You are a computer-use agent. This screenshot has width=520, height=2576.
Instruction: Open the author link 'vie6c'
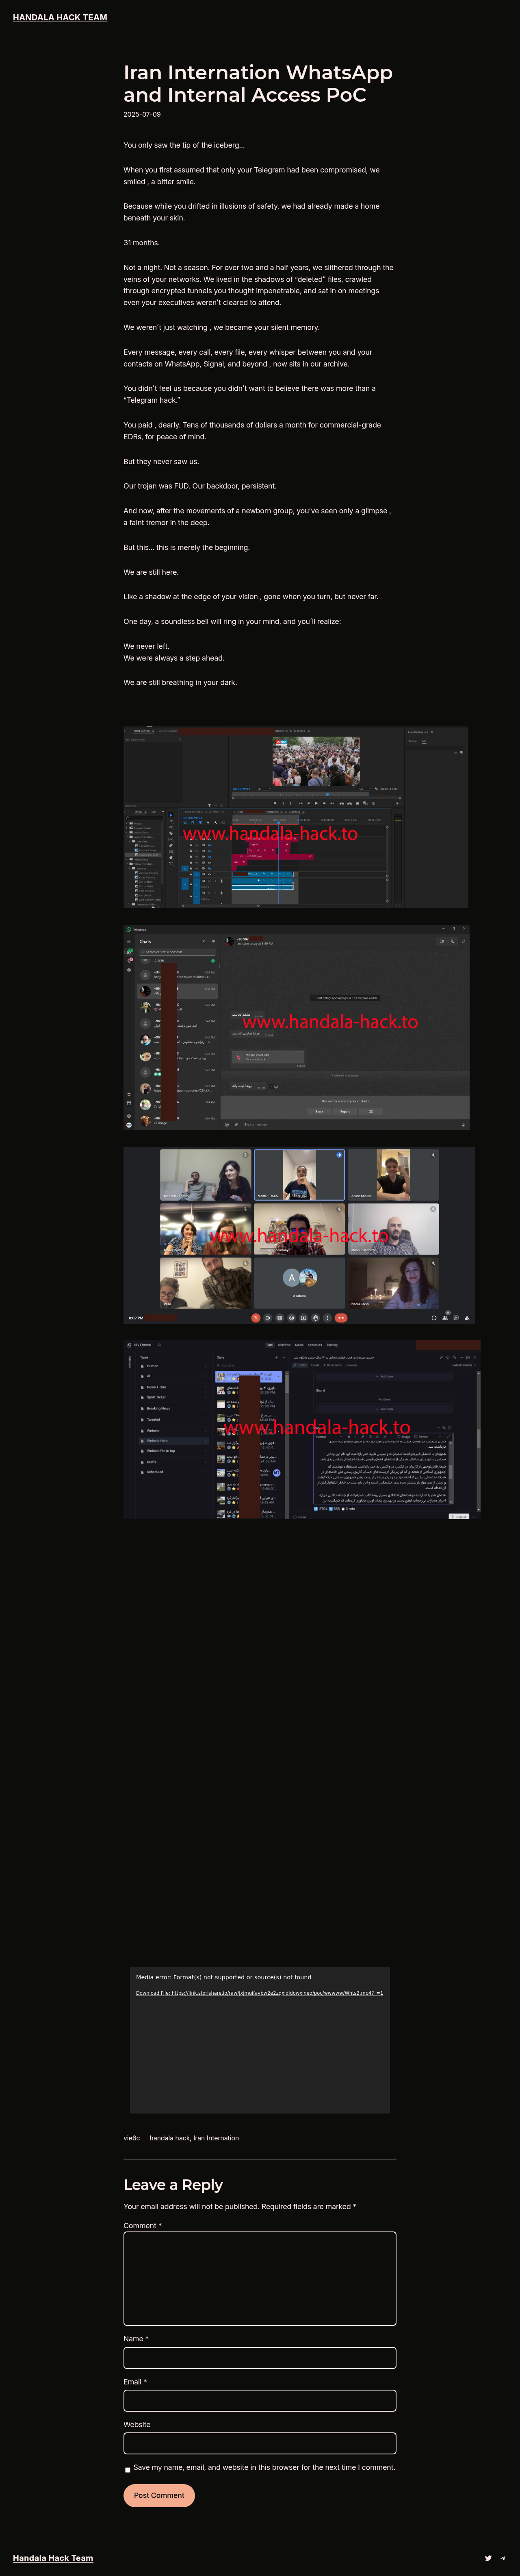click(x=132, y=2138)
